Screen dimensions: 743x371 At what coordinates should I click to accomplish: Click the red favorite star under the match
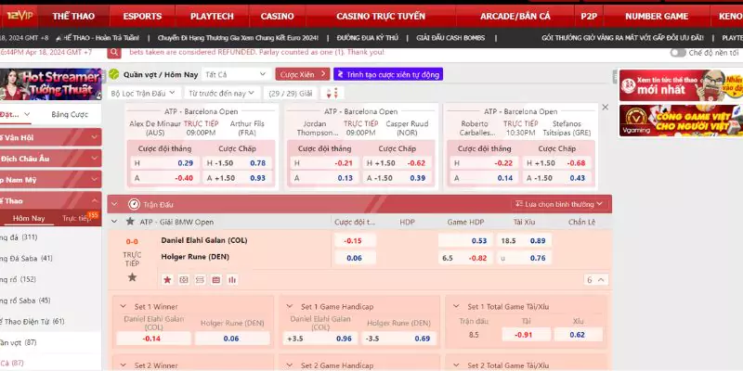point(167,279)
